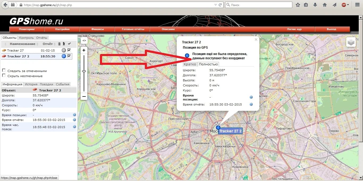Click help icon beside Время час. пояса

[x=75, y=127]
